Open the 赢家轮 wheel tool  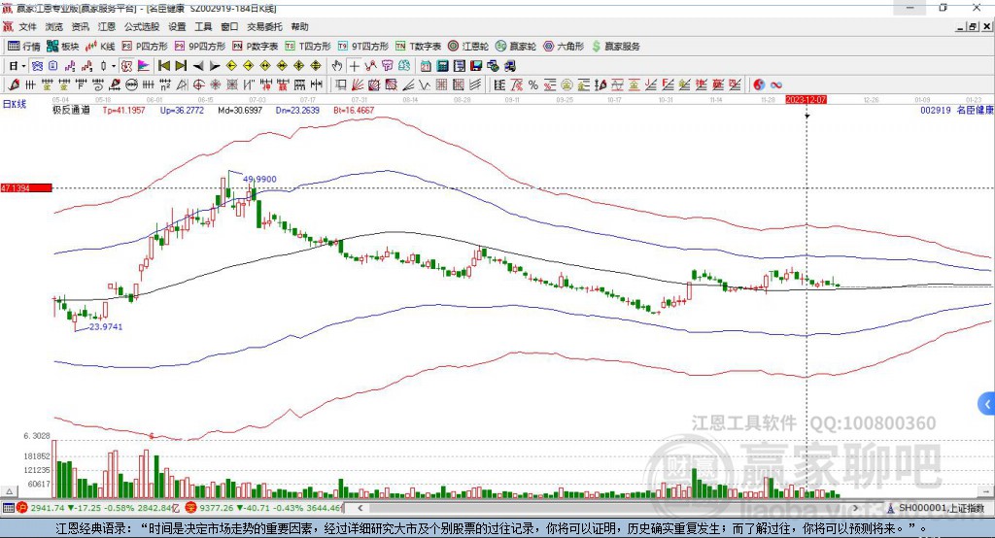(516, 47)
